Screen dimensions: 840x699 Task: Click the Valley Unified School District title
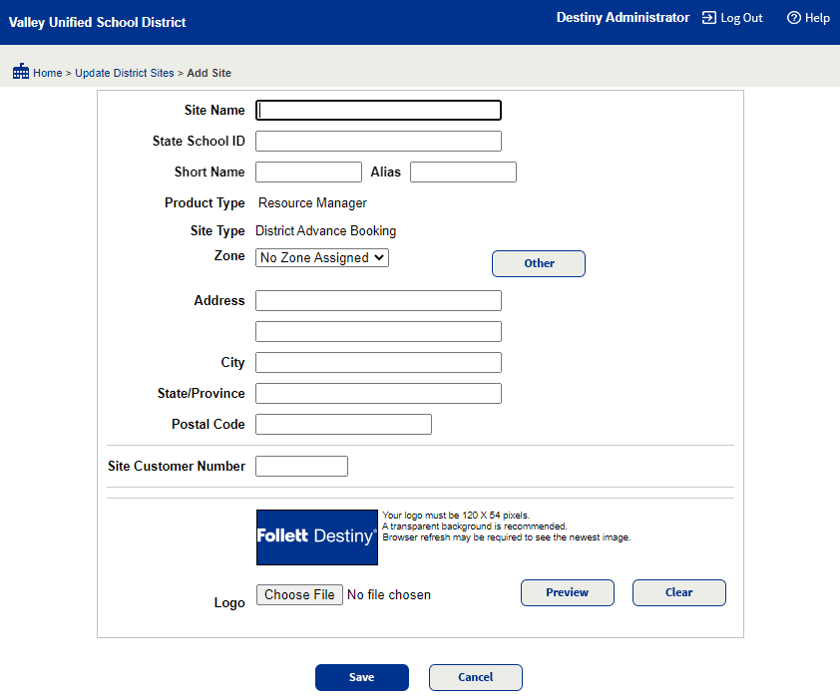pos(97,22)
